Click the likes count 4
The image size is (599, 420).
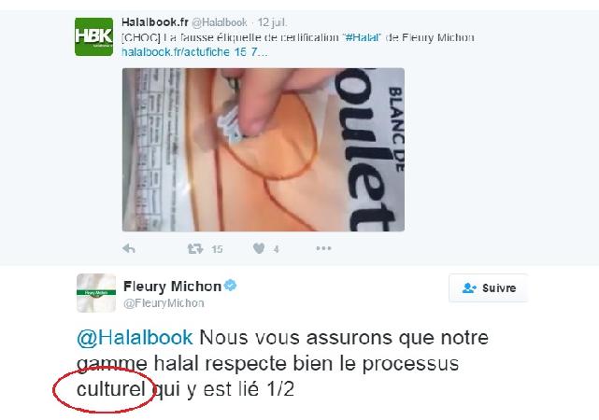(x=277, y=249)
